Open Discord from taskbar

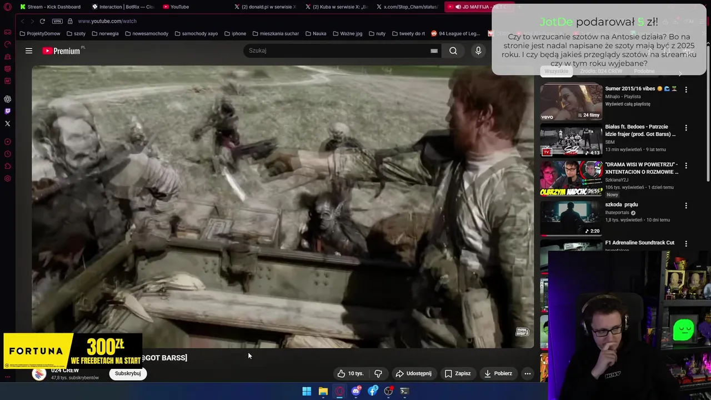coord(356,391)
